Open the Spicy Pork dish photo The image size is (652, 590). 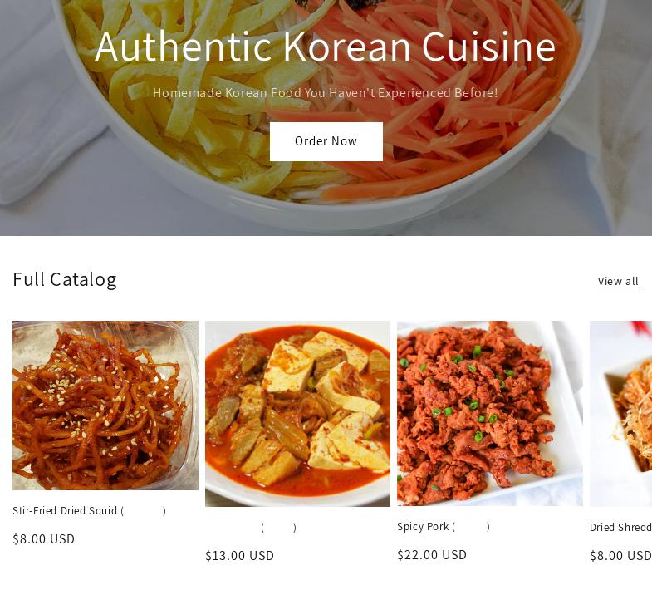[490, 414]
